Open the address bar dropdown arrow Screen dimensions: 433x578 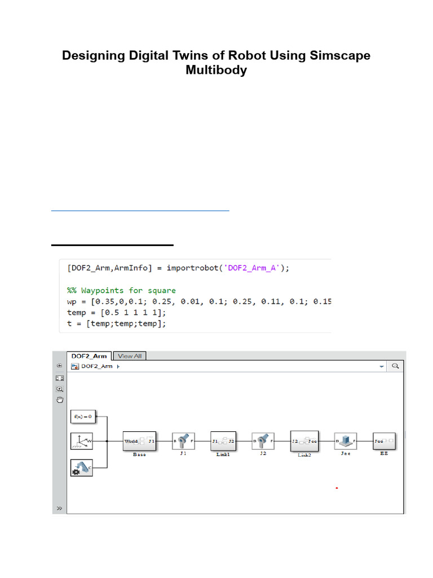pos(382,366)
